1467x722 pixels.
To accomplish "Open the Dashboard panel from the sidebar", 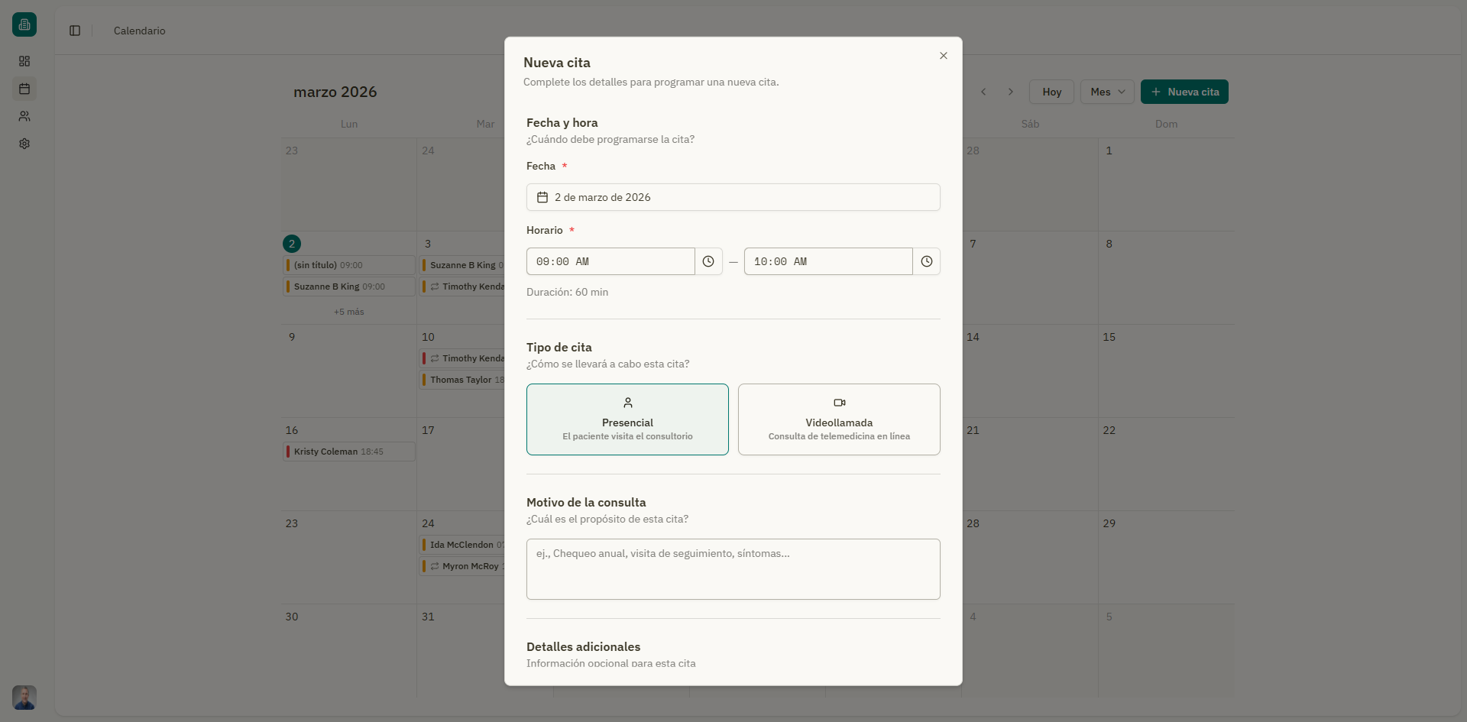I will (24, 61).
